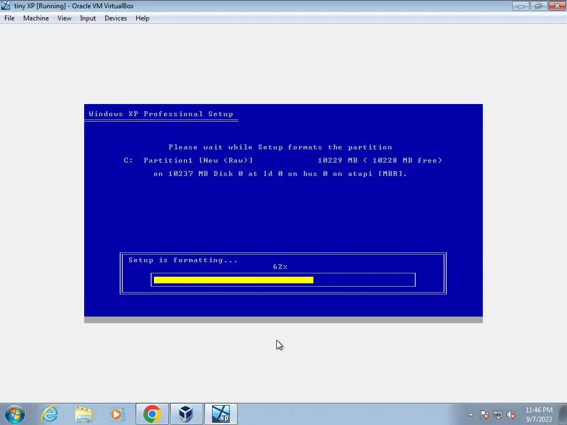Open the Windows Start menu
The height and width of the screenshot is (425, 567).
click(15, 414)
